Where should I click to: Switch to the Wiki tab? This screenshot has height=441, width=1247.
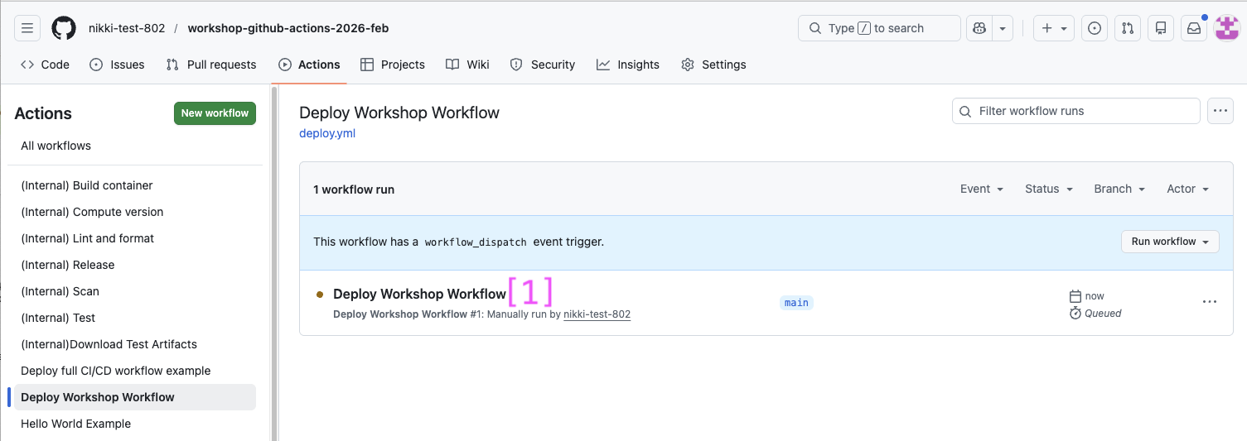pyautogui.click(x=467, y=65)
